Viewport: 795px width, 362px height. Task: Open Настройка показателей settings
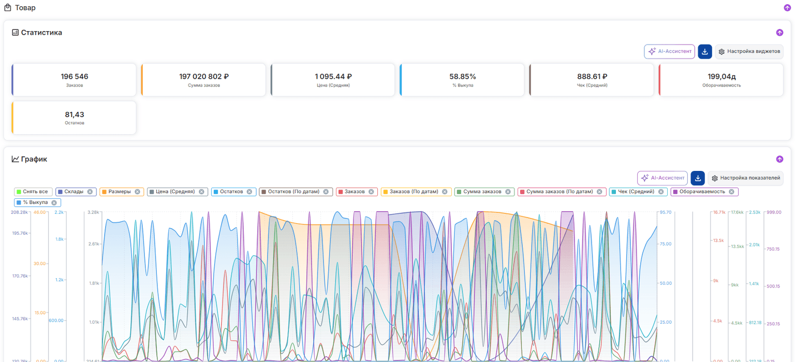[745, 178]
